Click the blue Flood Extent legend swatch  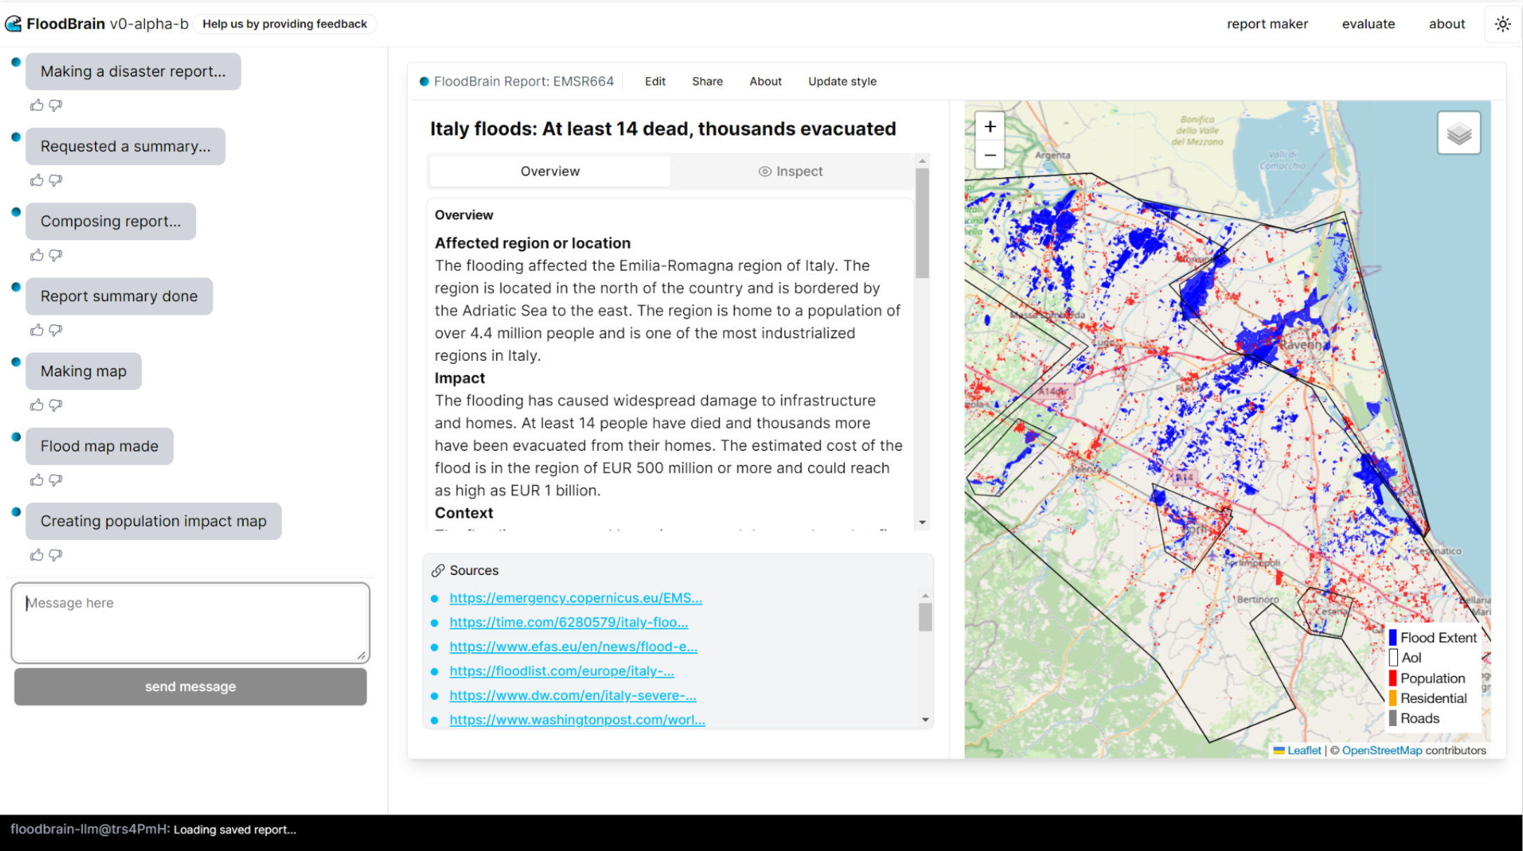(x=1392, y=638)
